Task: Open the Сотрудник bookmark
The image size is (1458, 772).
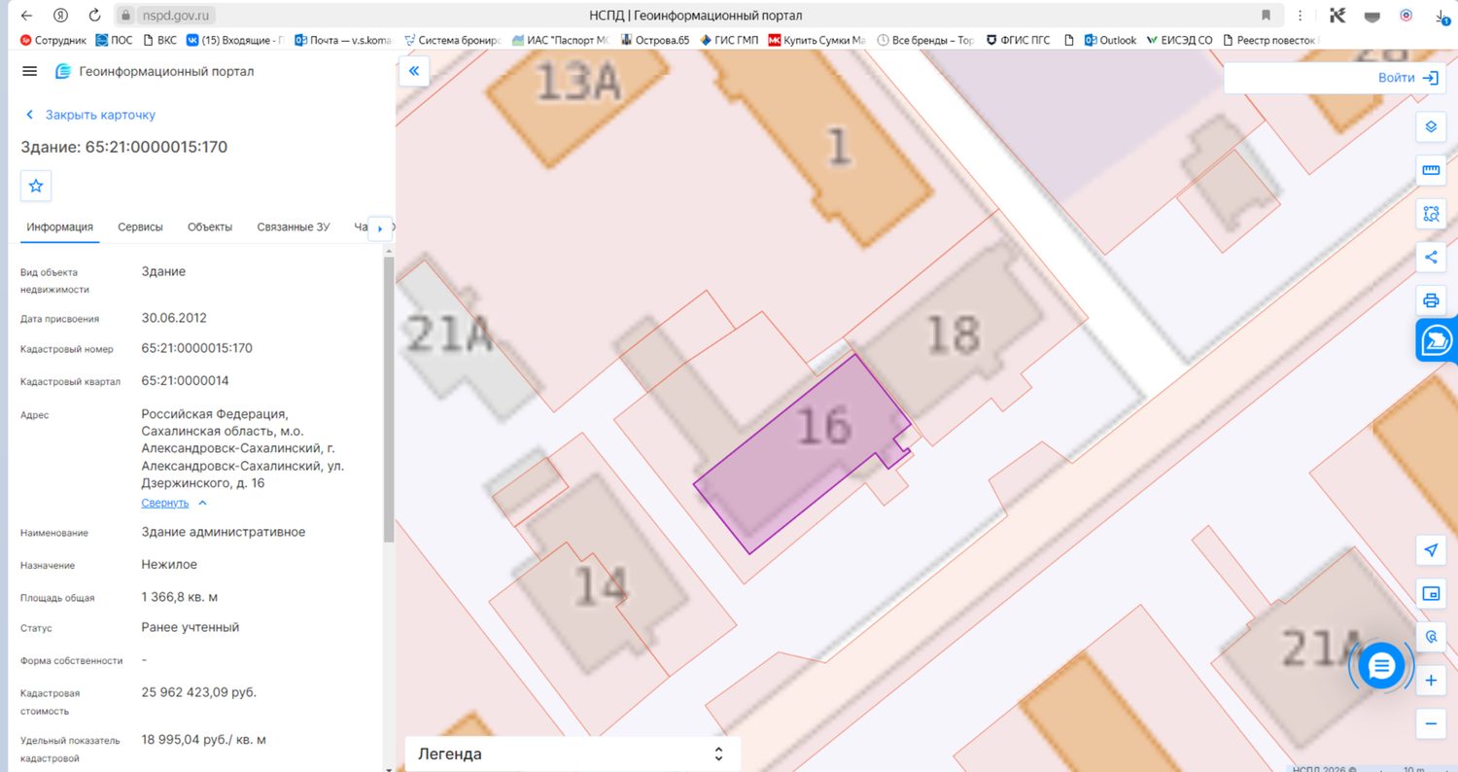Action: pos(53,40)
